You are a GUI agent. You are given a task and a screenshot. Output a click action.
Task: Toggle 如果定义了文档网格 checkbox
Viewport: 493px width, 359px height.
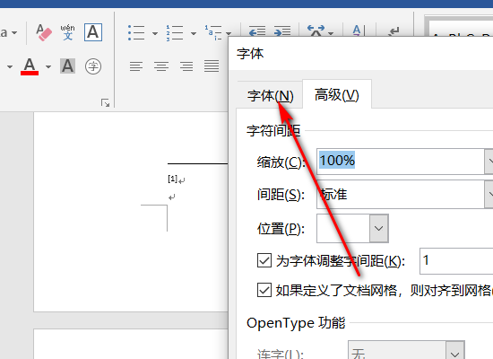[264, 290]
